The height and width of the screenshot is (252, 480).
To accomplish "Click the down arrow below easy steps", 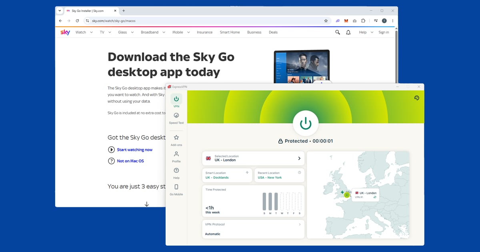I will pos(147,204).
